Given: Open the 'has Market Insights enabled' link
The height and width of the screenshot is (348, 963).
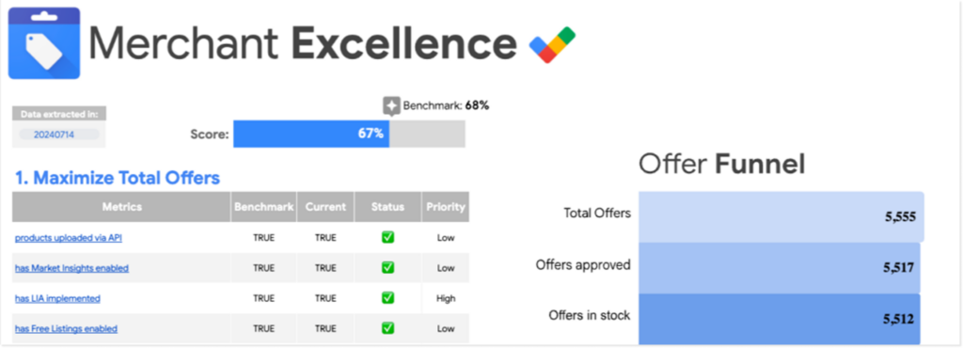Looking at the screenshot, I should pyautogui.click(x=71, y=268).
